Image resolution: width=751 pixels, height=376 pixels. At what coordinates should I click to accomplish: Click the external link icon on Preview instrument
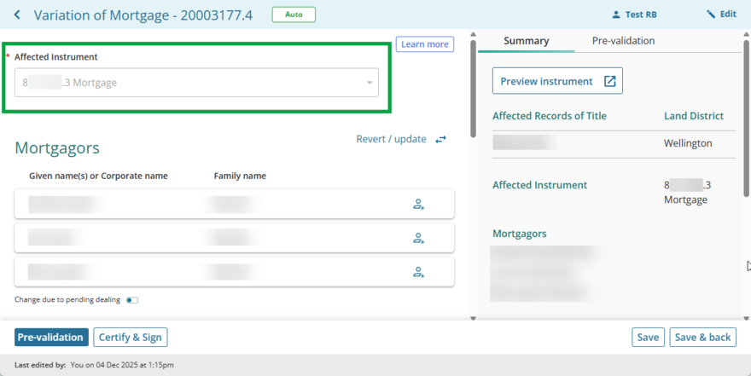609,81
